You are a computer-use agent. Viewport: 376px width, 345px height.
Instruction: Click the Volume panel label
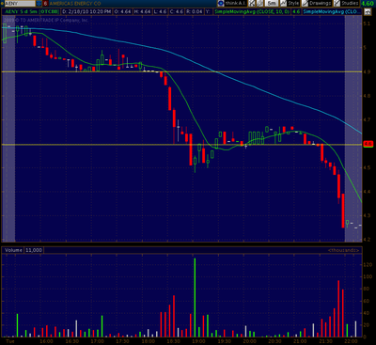tap(13, 250)
